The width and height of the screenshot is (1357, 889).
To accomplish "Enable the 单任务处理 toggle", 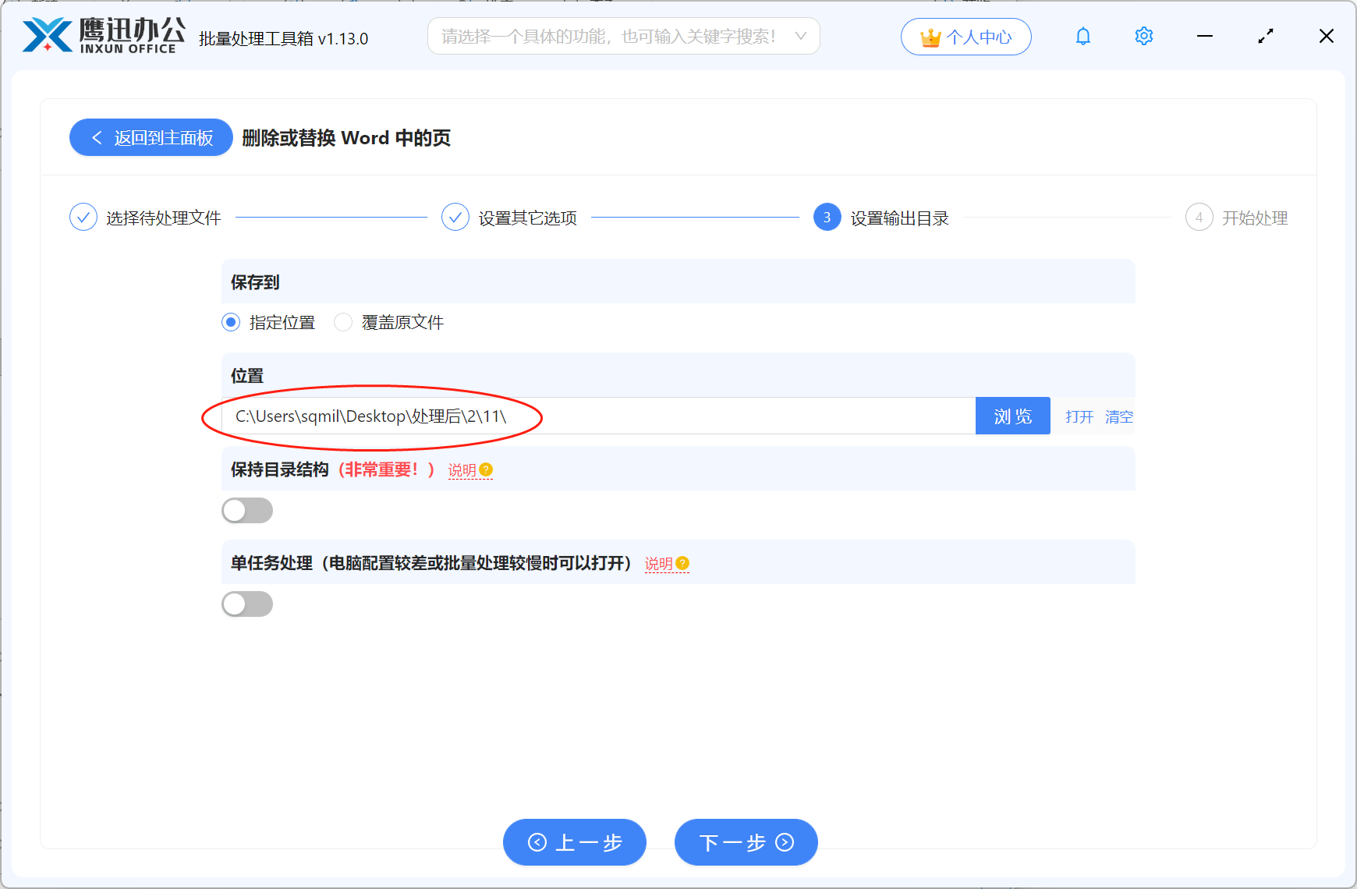I will pos(247,604).
